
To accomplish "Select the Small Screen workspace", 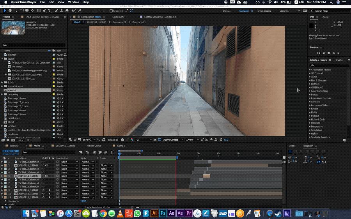I will pos(264,11).
